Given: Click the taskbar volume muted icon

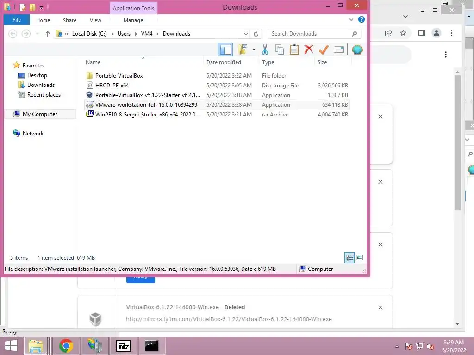Looking at the screenshot, I should [x=430, y=346].
